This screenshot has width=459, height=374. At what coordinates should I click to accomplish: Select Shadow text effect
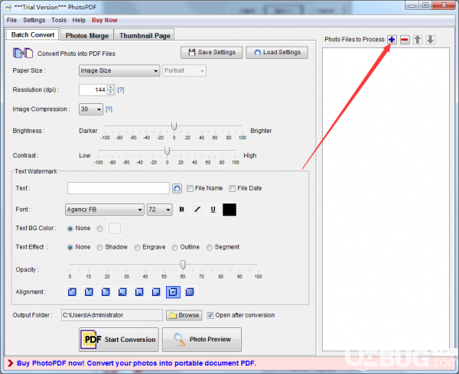(x=99, y=248)
